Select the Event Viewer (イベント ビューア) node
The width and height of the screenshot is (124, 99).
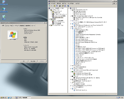click(58, 11)
